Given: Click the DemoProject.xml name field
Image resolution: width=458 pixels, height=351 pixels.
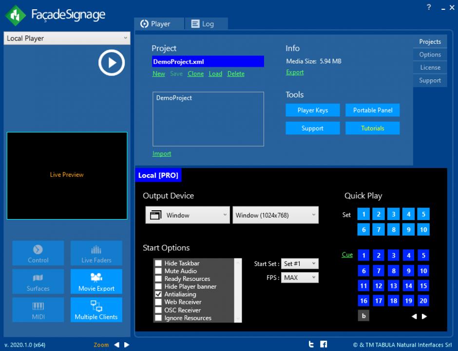Looking at the screenshot, I should pyautogui.click(x=208, y=61).
